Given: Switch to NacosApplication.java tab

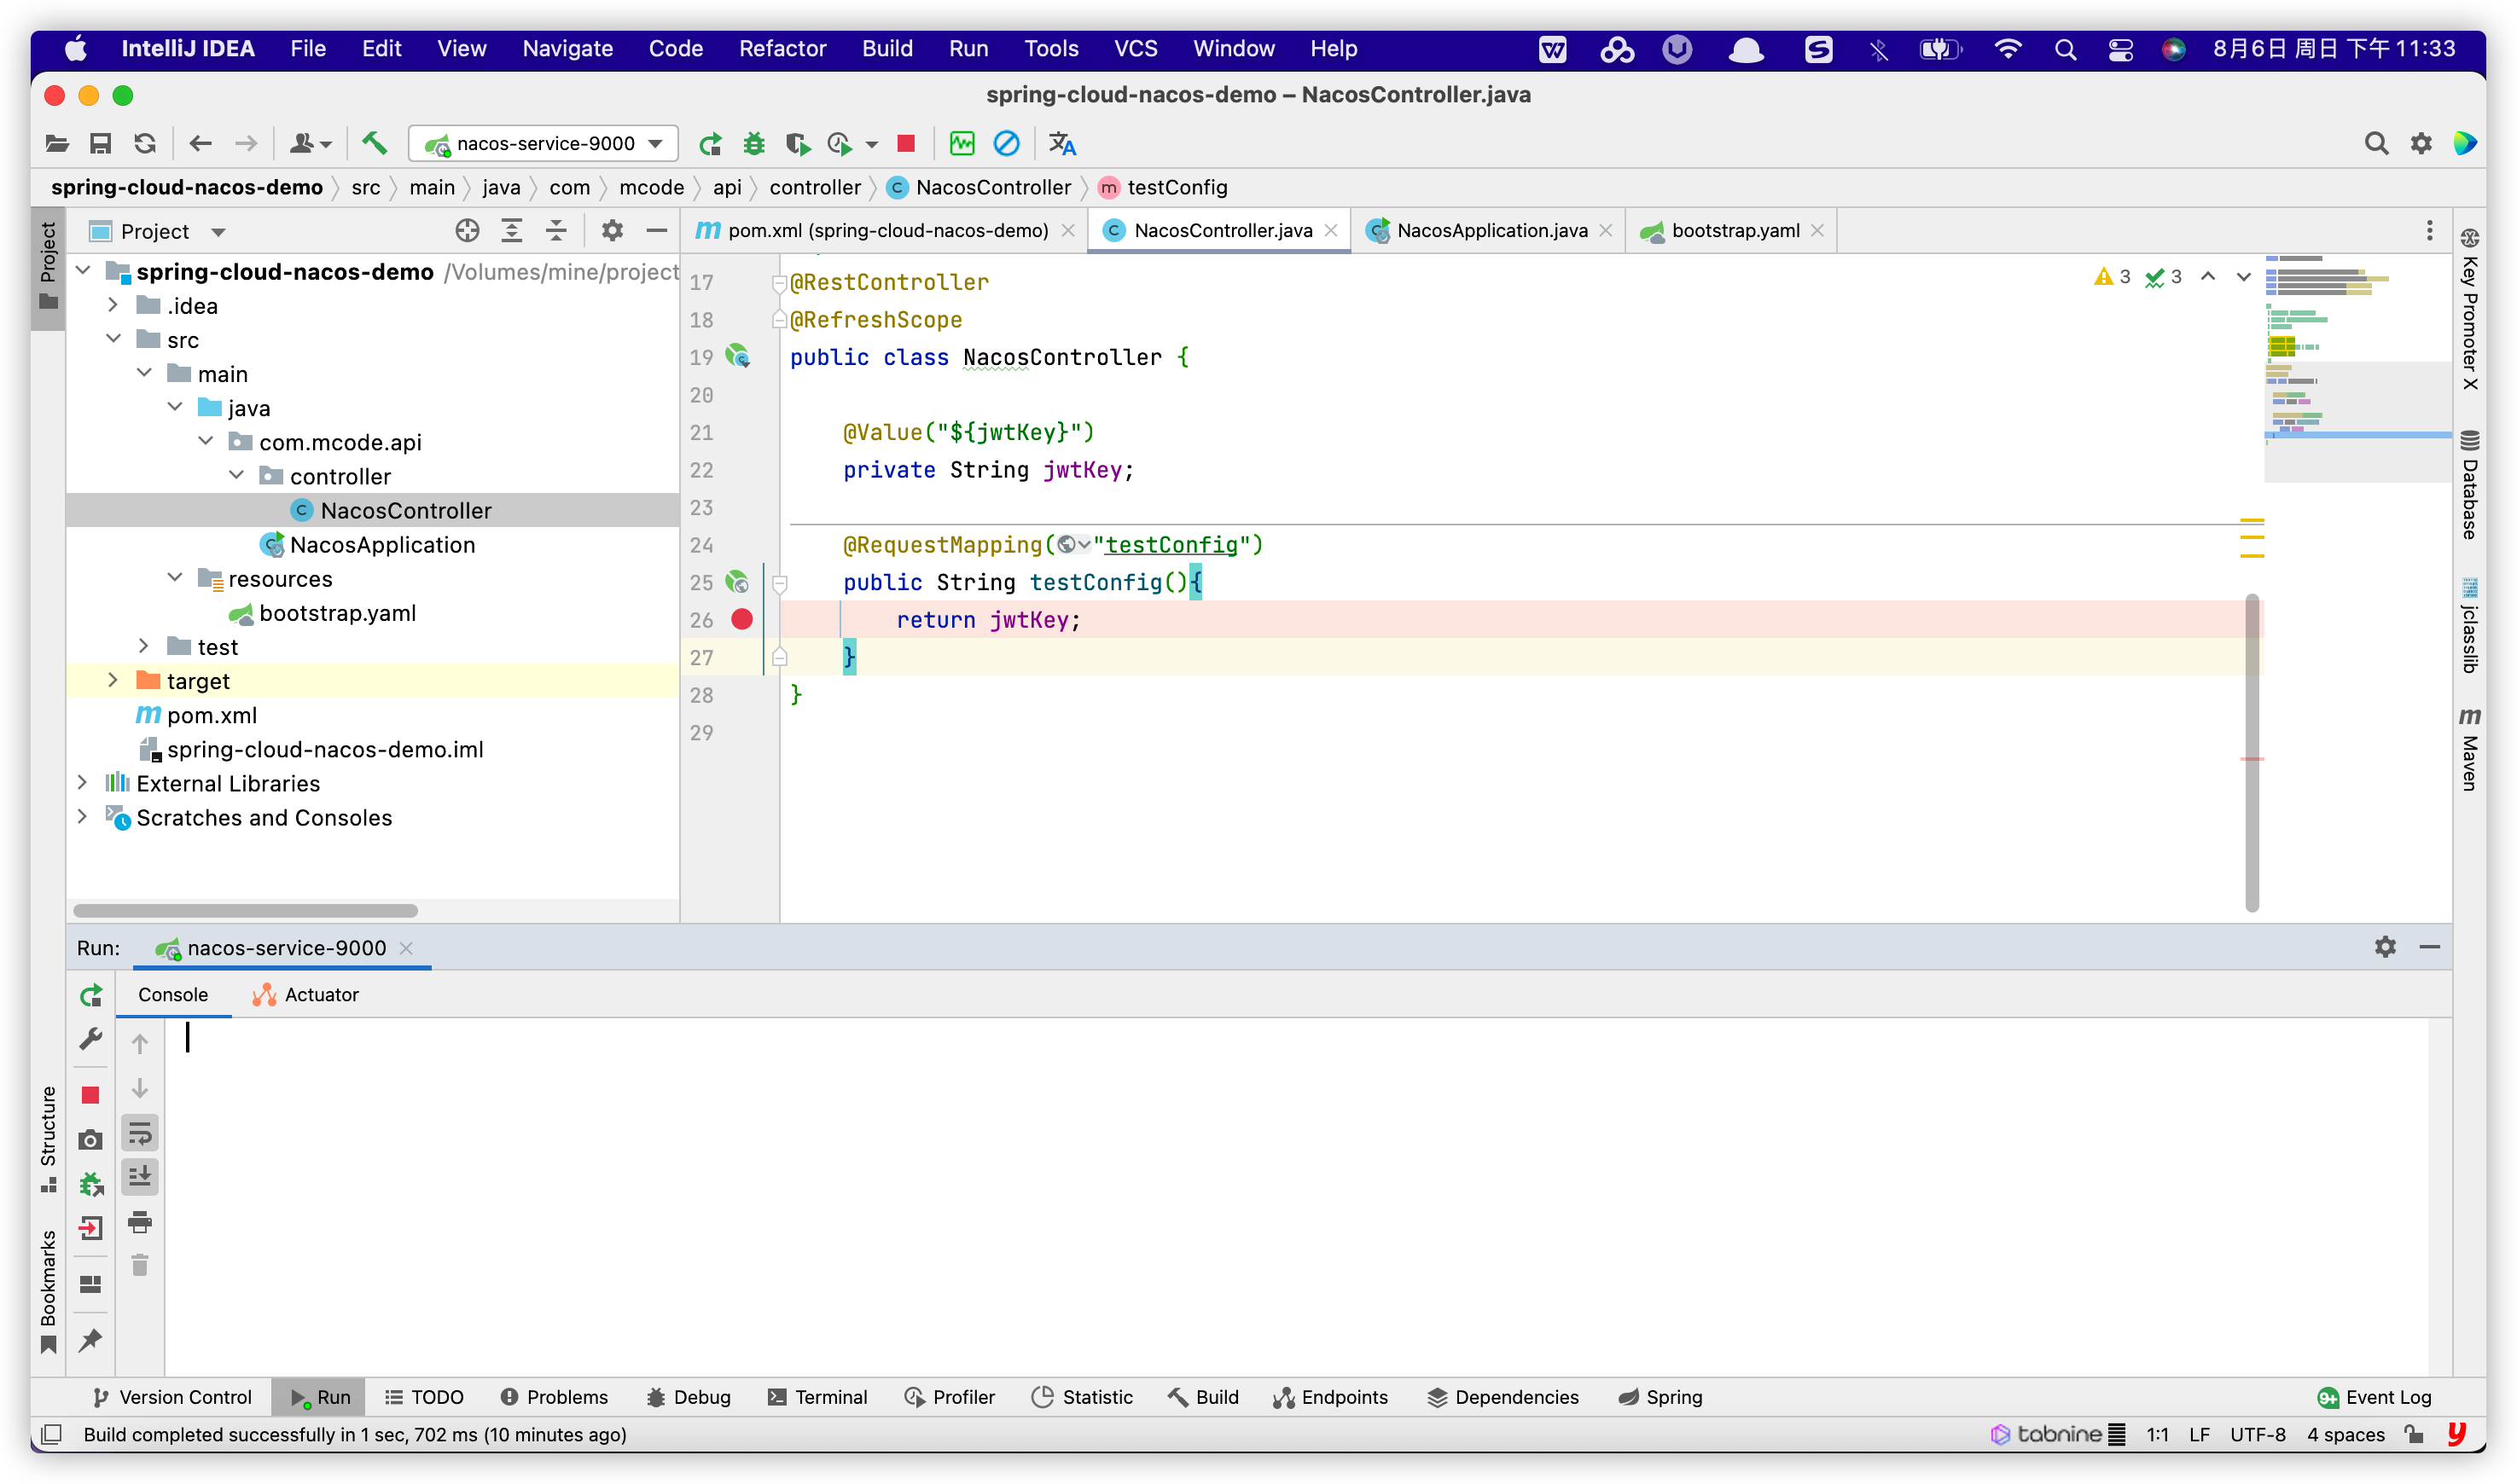Looking at the screenshot, I should [1491, 231].
